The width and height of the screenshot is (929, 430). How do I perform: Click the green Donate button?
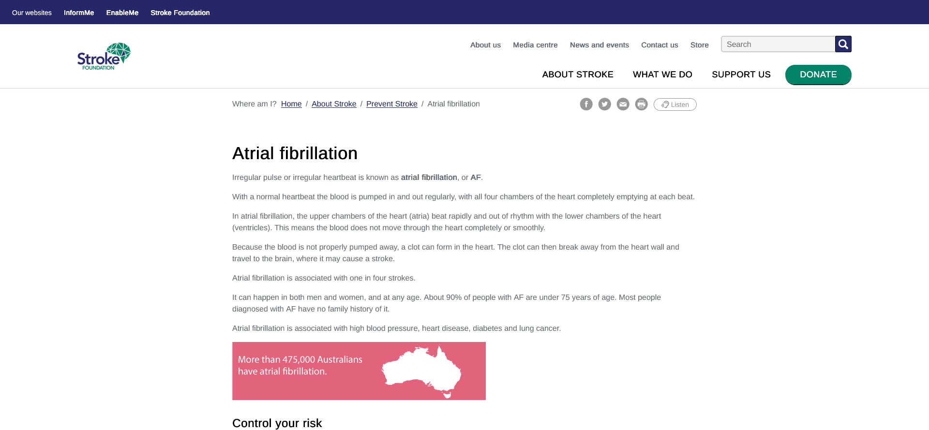click(818, 74)
